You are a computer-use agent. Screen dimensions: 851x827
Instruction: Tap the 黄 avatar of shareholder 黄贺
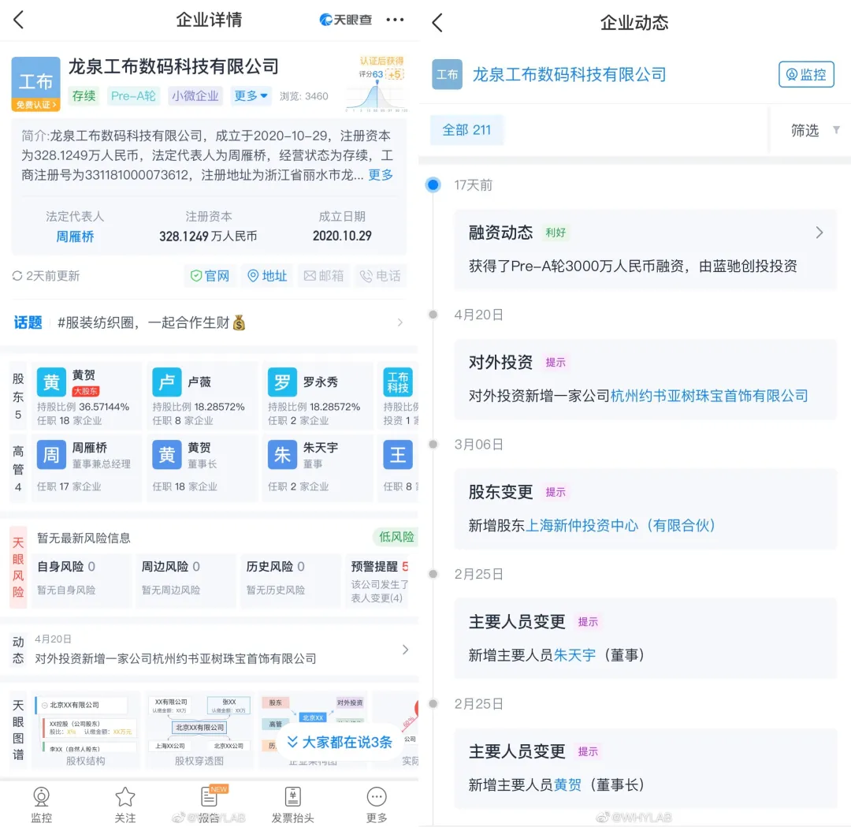[51, 382]
